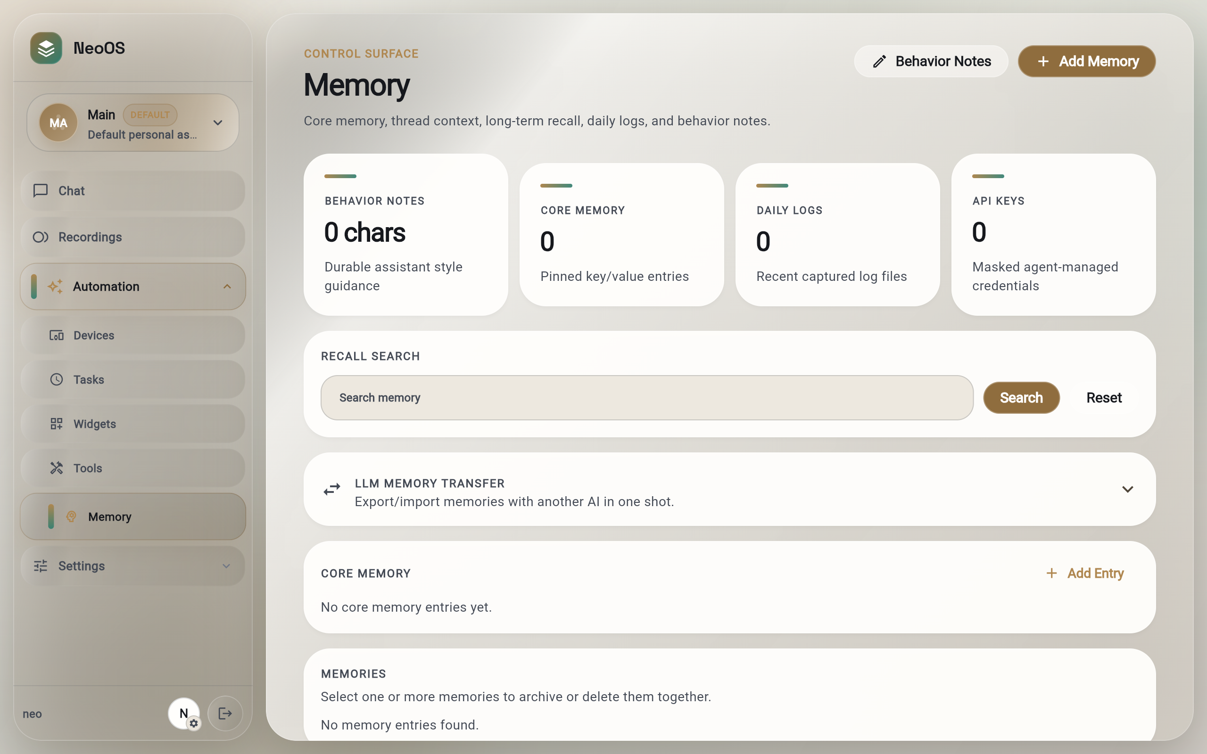This screenshot has height=754, width=1207.
Task: Click the plus icon in Add Memory
Action: pyautogui.click(x=1043, y=61)
